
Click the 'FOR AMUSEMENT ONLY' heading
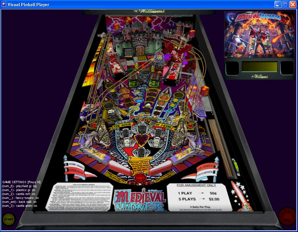[x=196, y=185]
